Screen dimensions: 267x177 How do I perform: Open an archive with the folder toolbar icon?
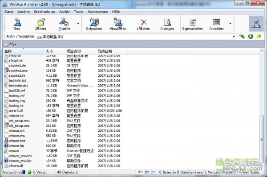pos(40,22)
